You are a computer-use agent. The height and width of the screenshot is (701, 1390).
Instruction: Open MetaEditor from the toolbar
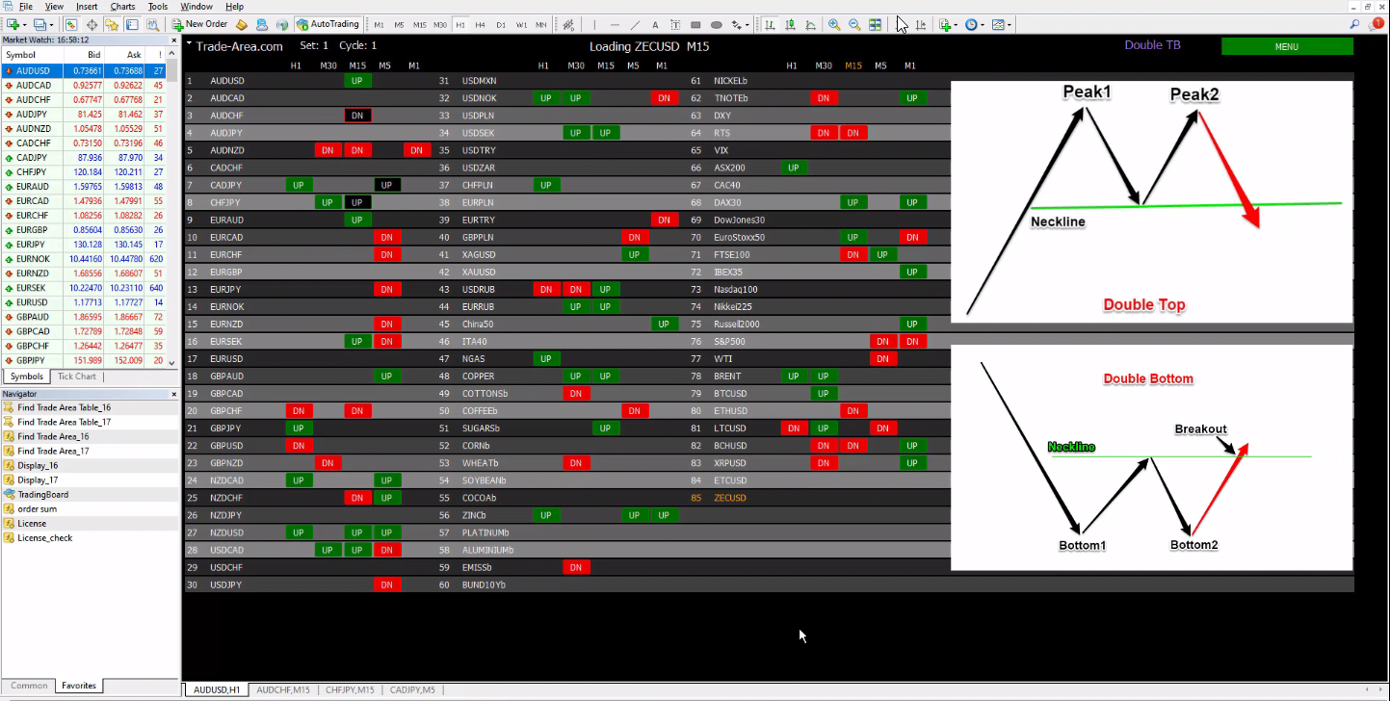click(x=242, y=24)
